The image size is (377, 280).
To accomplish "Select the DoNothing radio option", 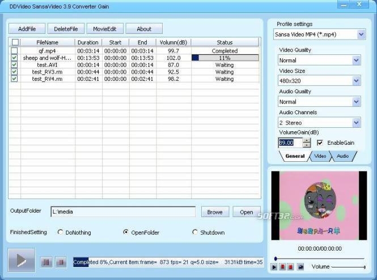I will pyautogui.click(x=60, y=232).
